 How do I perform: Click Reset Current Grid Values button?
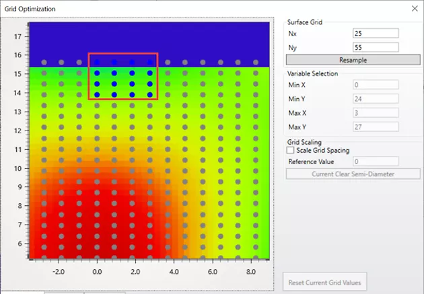[325, 283]
